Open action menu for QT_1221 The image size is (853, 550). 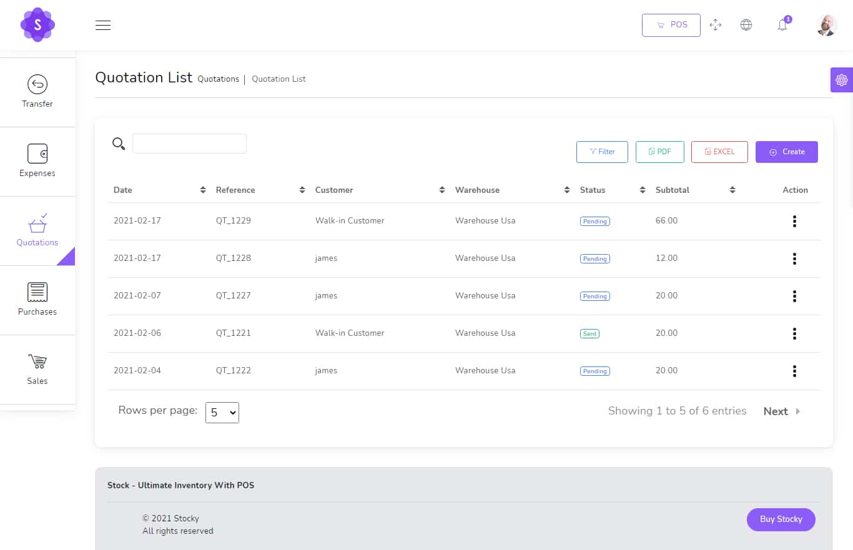tap(794, 333)
